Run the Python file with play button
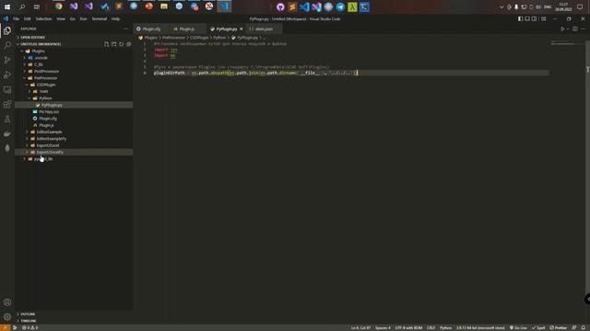This screenshot has height=331, width=590. [562, 29]
